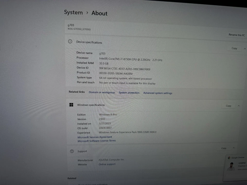Collapse the Windows specifications section
This screenshot has width=247, height=185.
pos(239,105)
